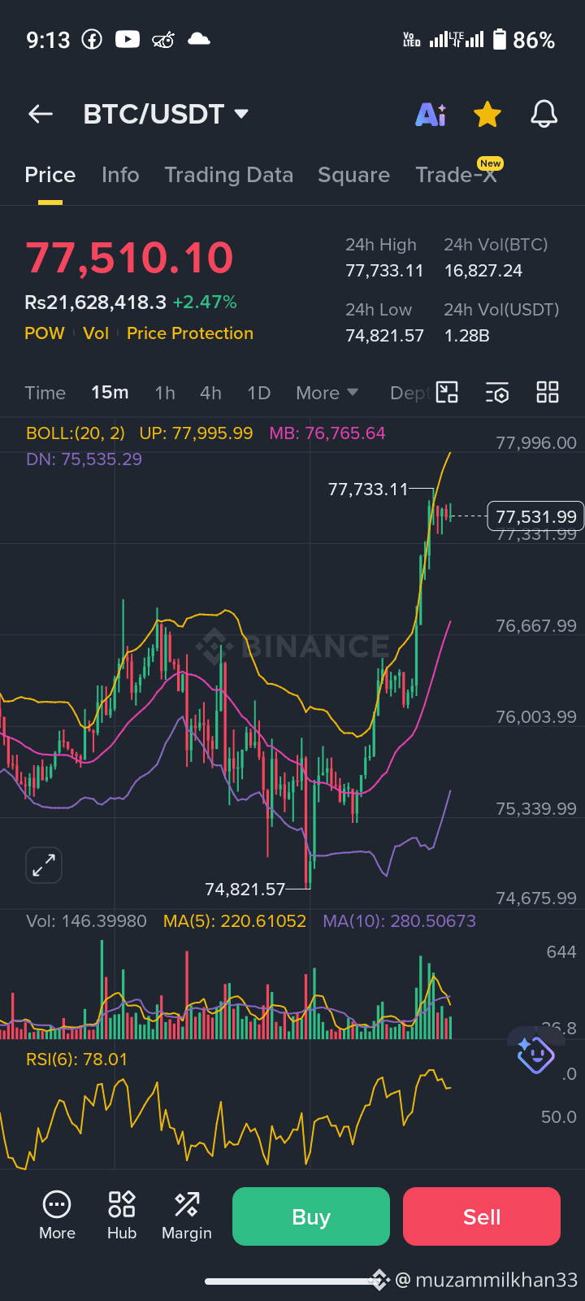Tap the UP: 77,995.99 Bollinger value
Image resolution: width=585 pixels, height=1301 pixels.
pos(196,433)
